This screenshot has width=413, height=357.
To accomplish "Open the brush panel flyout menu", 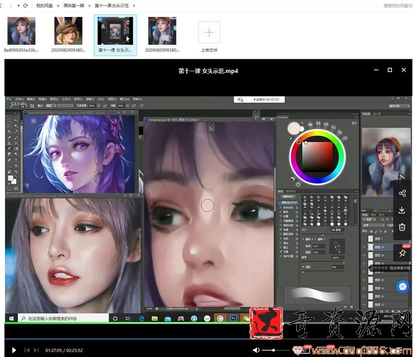I will pos(356,191).
